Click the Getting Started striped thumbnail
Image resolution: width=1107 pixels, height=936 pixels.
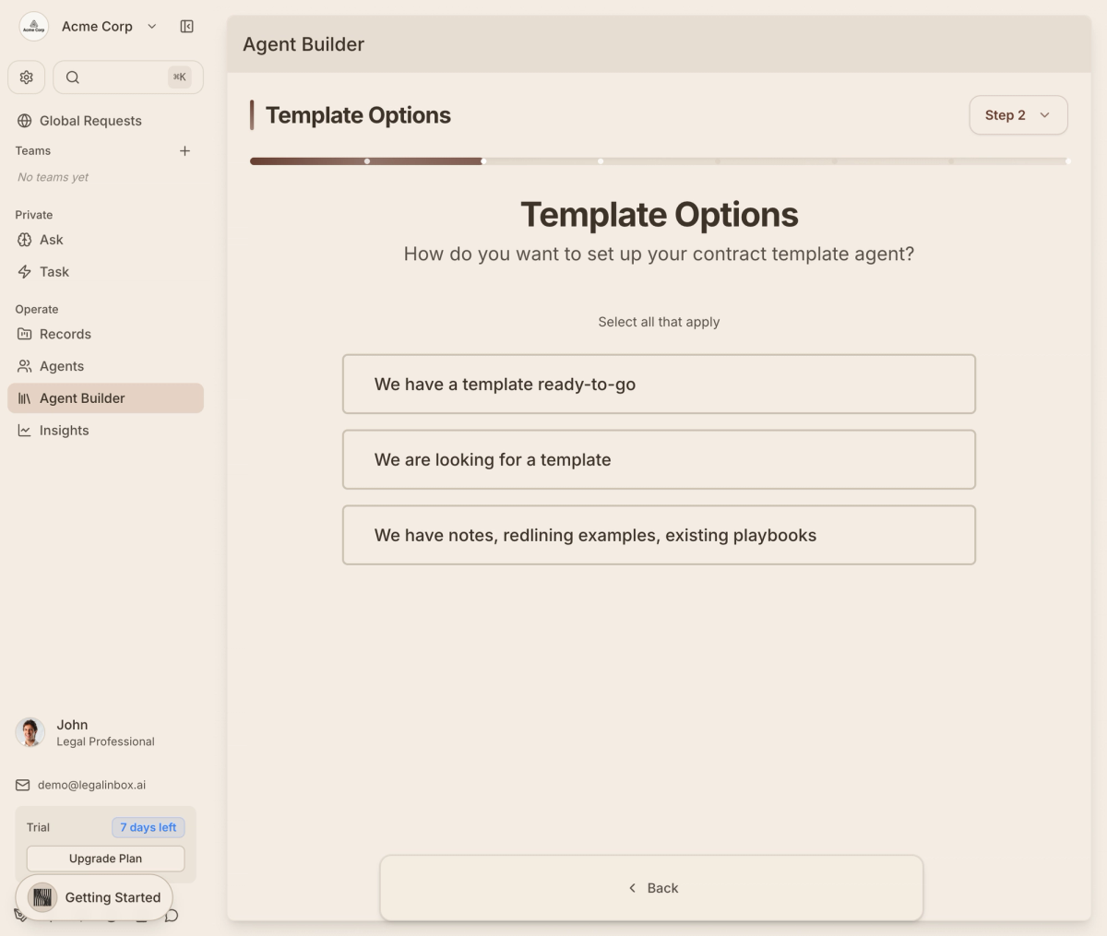click(42, 897)
